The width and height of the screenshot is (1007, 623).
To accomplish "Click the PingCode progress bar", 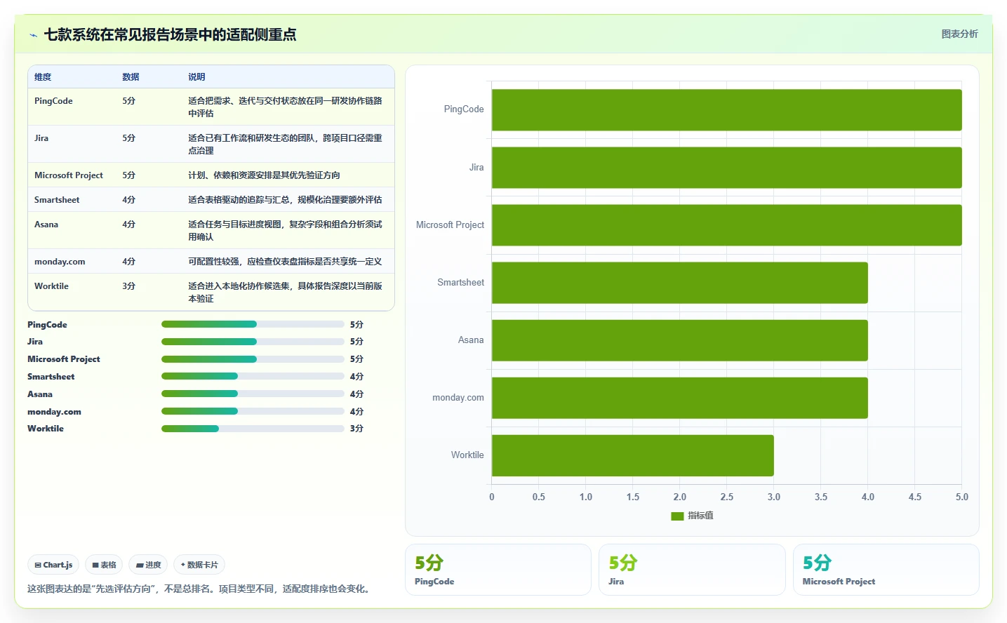I will tap(253, 324).
